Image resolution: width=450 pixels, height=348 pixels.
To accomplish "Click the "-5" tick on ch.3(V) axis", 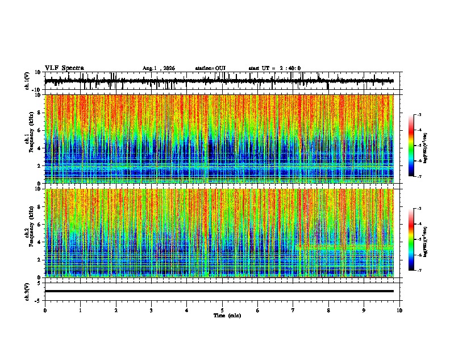I will (x=39, y=301).
